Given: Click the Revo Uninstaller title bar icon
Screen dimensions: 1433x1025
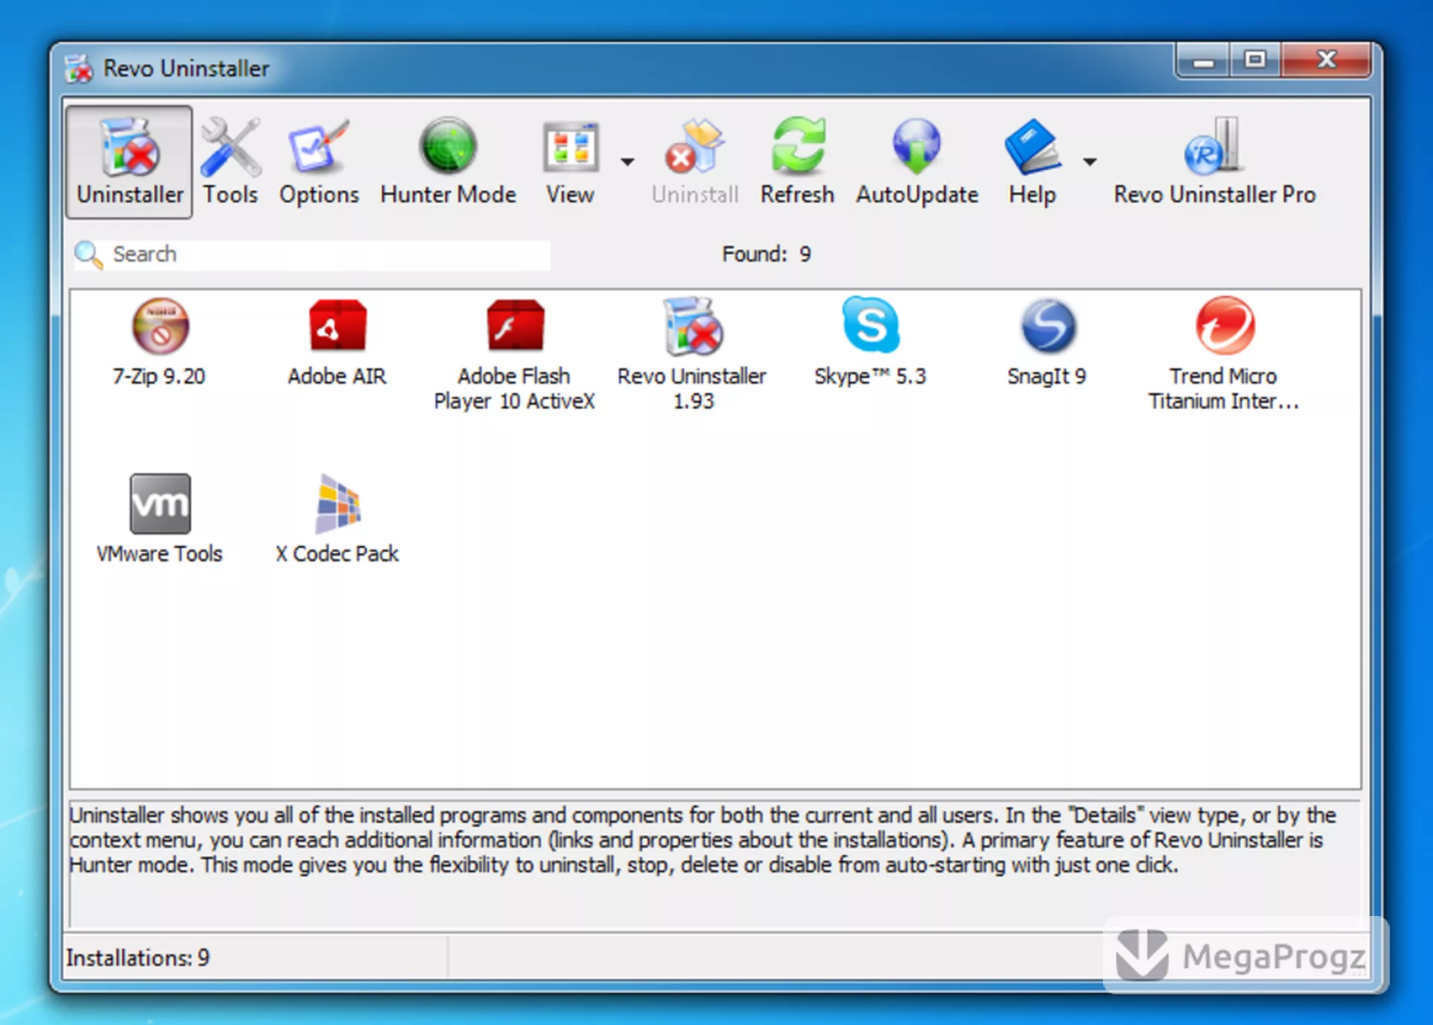Looking at the screenshot, I should 78,69.
